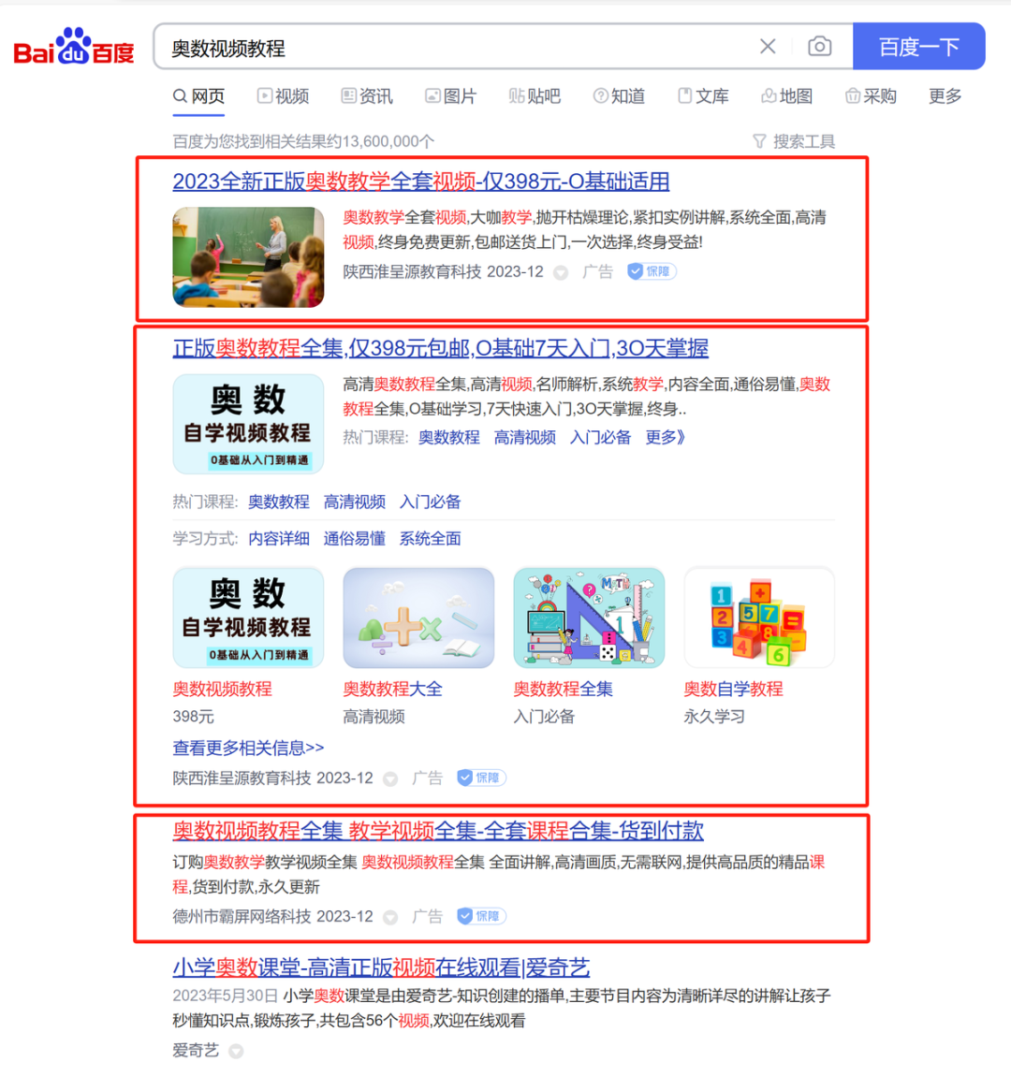Click 德州市霸屏网络科技 source name

[242, 917]
